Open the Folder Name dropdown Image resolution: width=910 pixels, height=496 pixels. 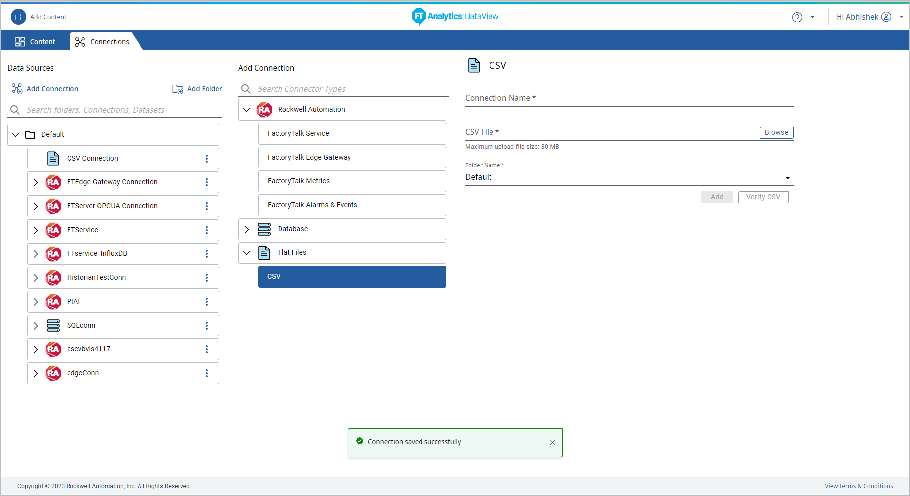tap(629, 177)
